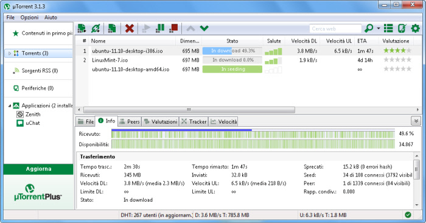Select the LinuxMint-7.iso torrent row

248,60
